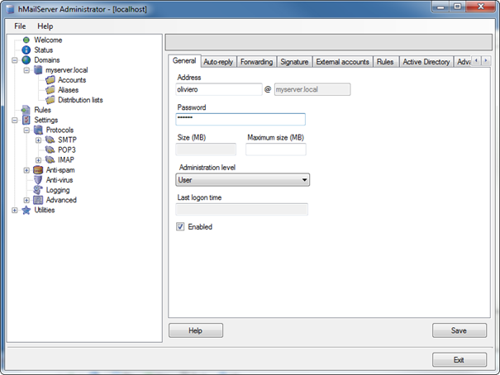Open the Help menu
The image size is (500, 375).
(x=45, y=26)
